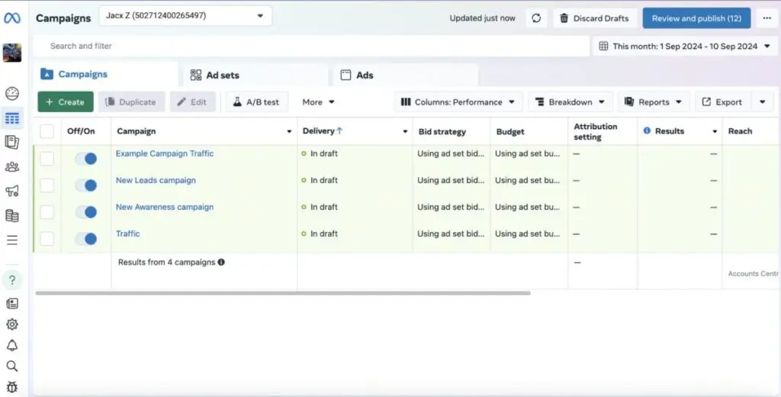Click the refresh icon beside Updated just now
Viewport: 781px width, 397px height.
click(x=536, y=18)
